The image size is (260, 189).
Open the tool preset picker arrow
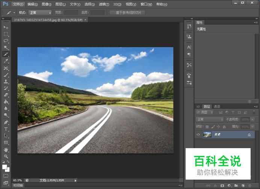point(14,13)
